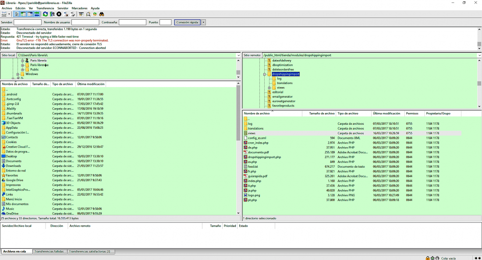Click the Puerto input field
The height and width of the screenshot is (260, 482).
pos(165,22)
